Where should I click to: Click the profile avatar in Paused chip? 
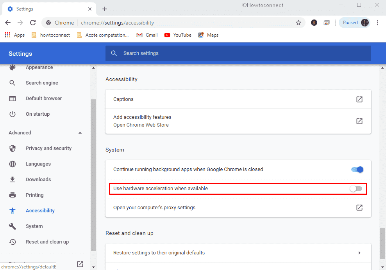coord(365,23)
